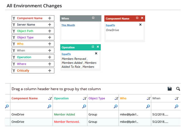
Task: Add an Operation filter via plus icon
Action: 50,57
